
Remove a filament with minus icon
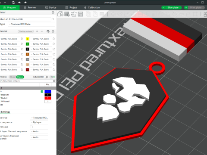[42, 31]
